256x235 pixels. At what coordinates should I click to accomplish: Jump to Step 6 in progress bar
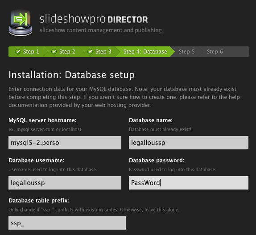click(x=215, y=52)
